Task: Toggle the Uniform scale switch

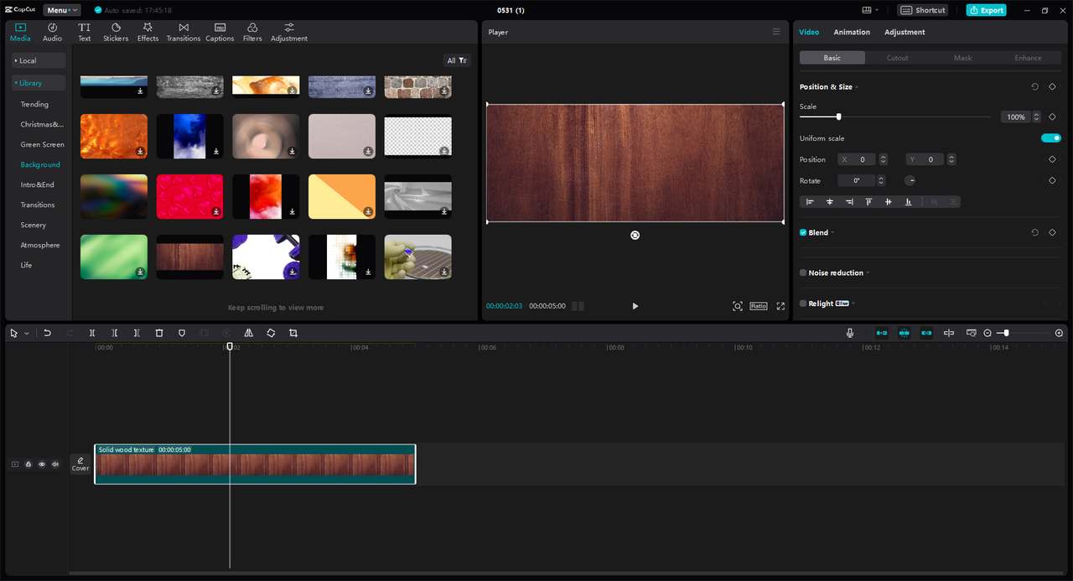Action: tap(1051, 138)
